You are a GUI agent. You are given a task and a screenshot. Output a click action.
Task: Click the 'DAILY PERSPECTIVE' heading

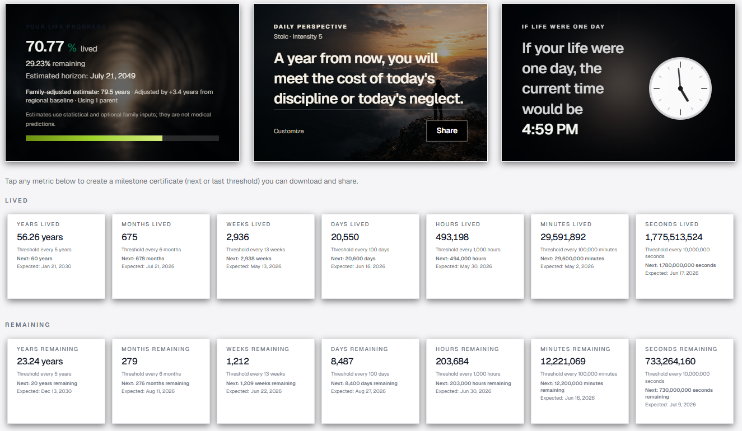tap(310, 26)
